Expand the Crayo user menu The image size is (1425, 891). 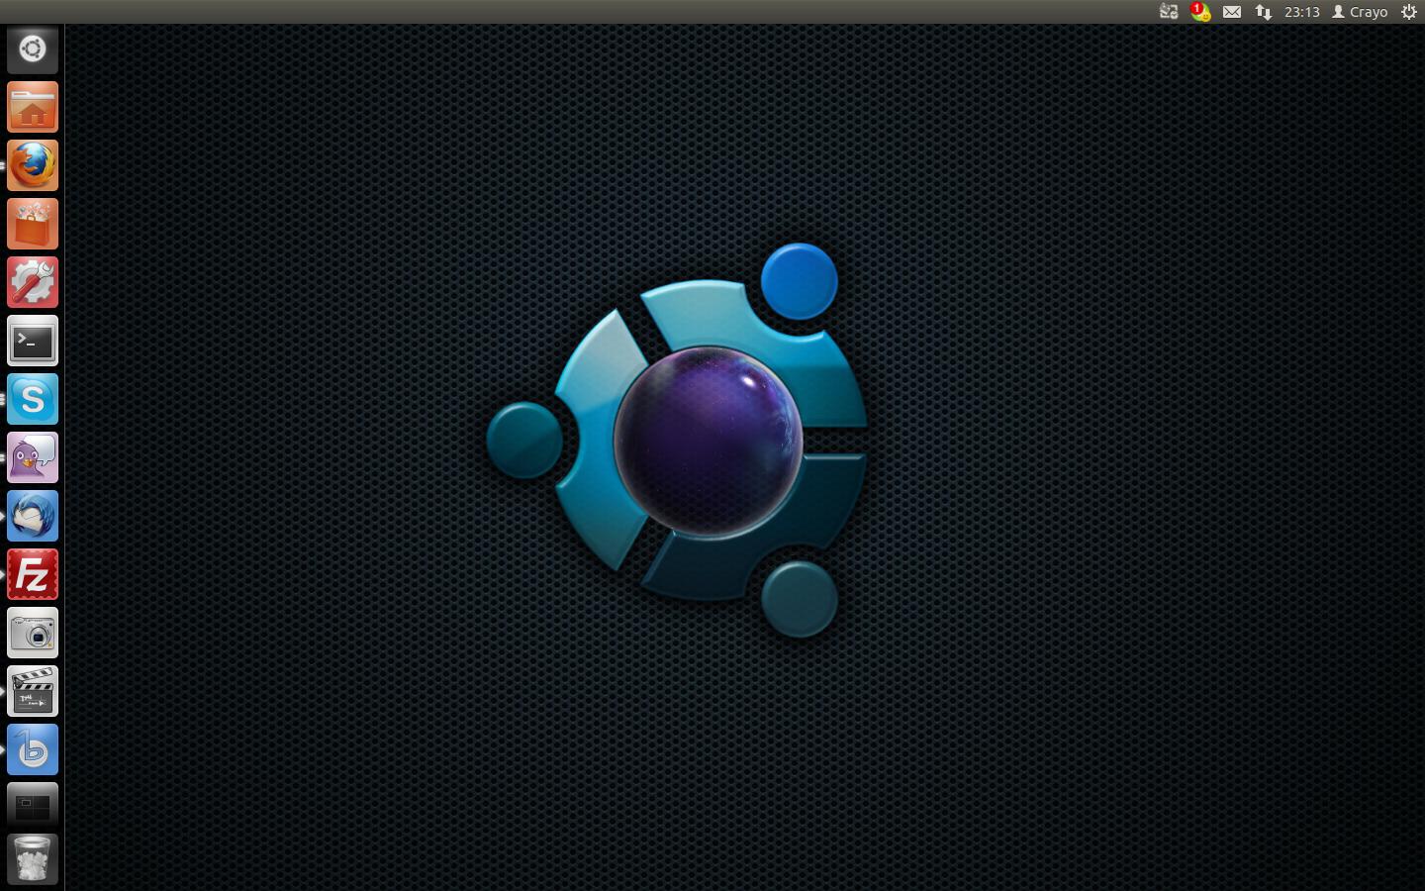coord(1360,12)
